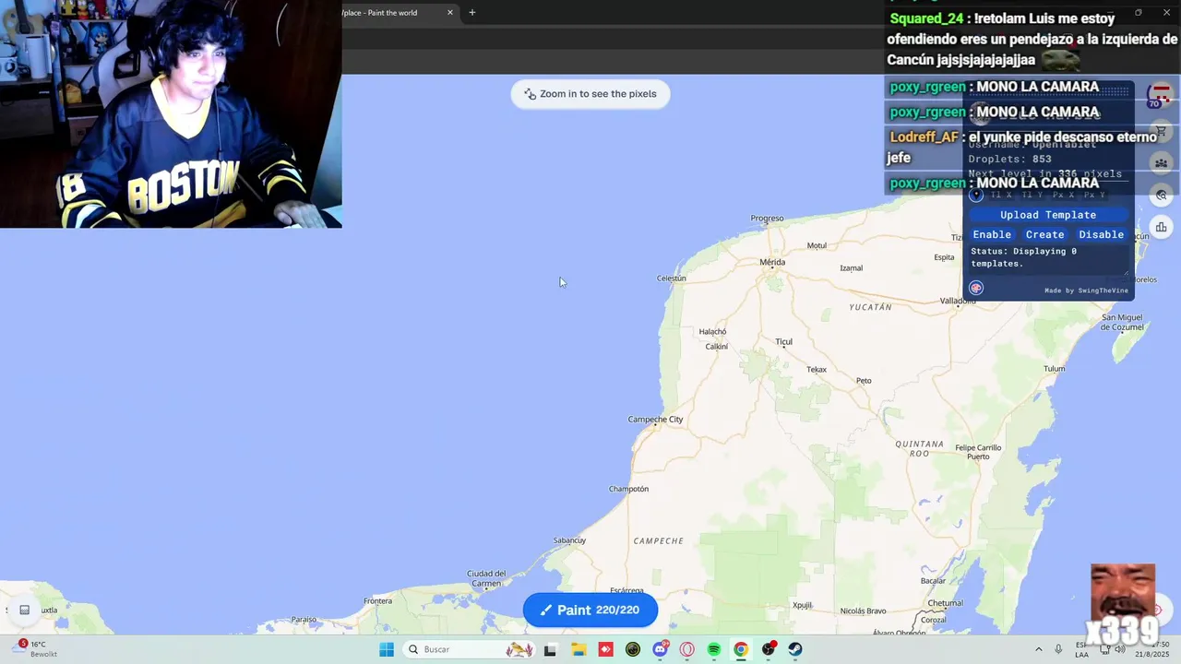Open the user profile avatar with level 70
The image size is (1181, 664).
pos(1161,94)
